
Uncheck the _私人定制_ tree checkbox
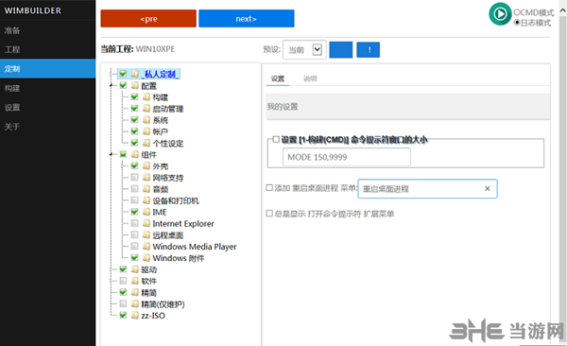tap(123, 74)
